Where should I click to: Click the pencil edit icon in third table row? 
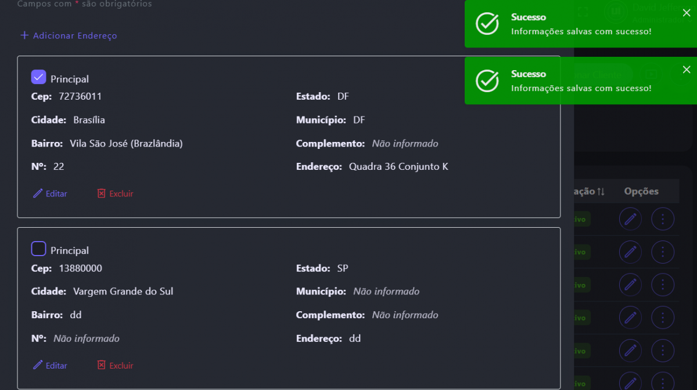tap(630, 285)
